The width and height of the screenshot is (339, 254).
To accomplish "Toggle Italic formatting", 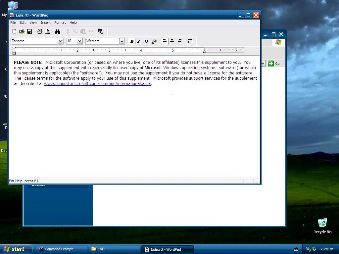I will [139, 41].
